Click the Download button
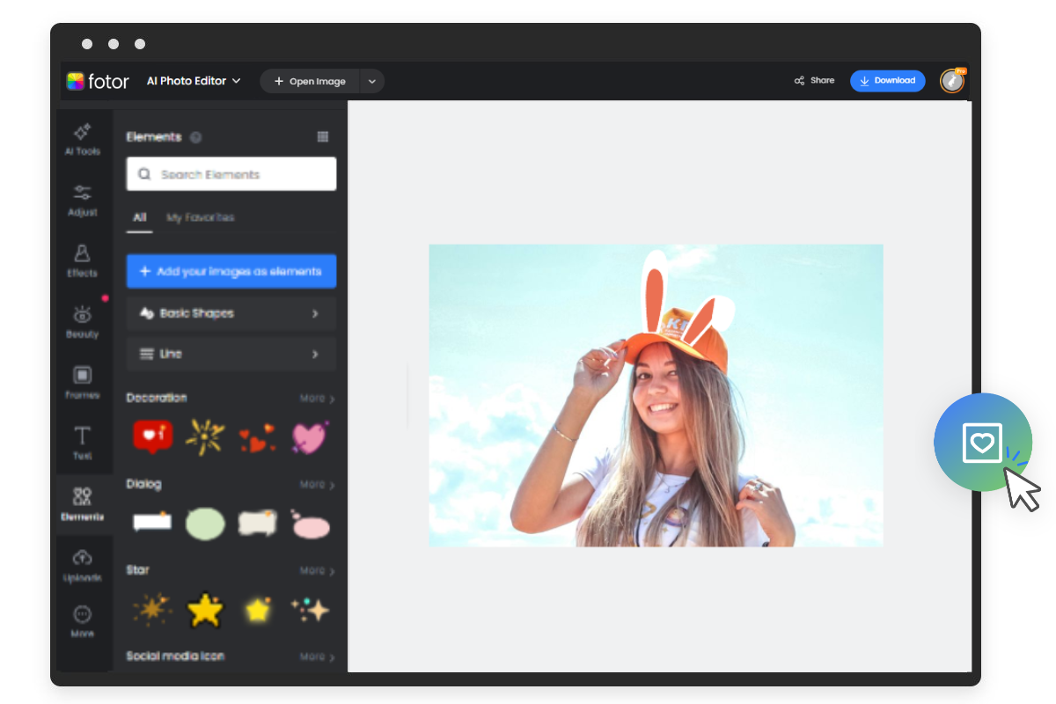This screenshot has height=704, width=1056. click(887, 80)
